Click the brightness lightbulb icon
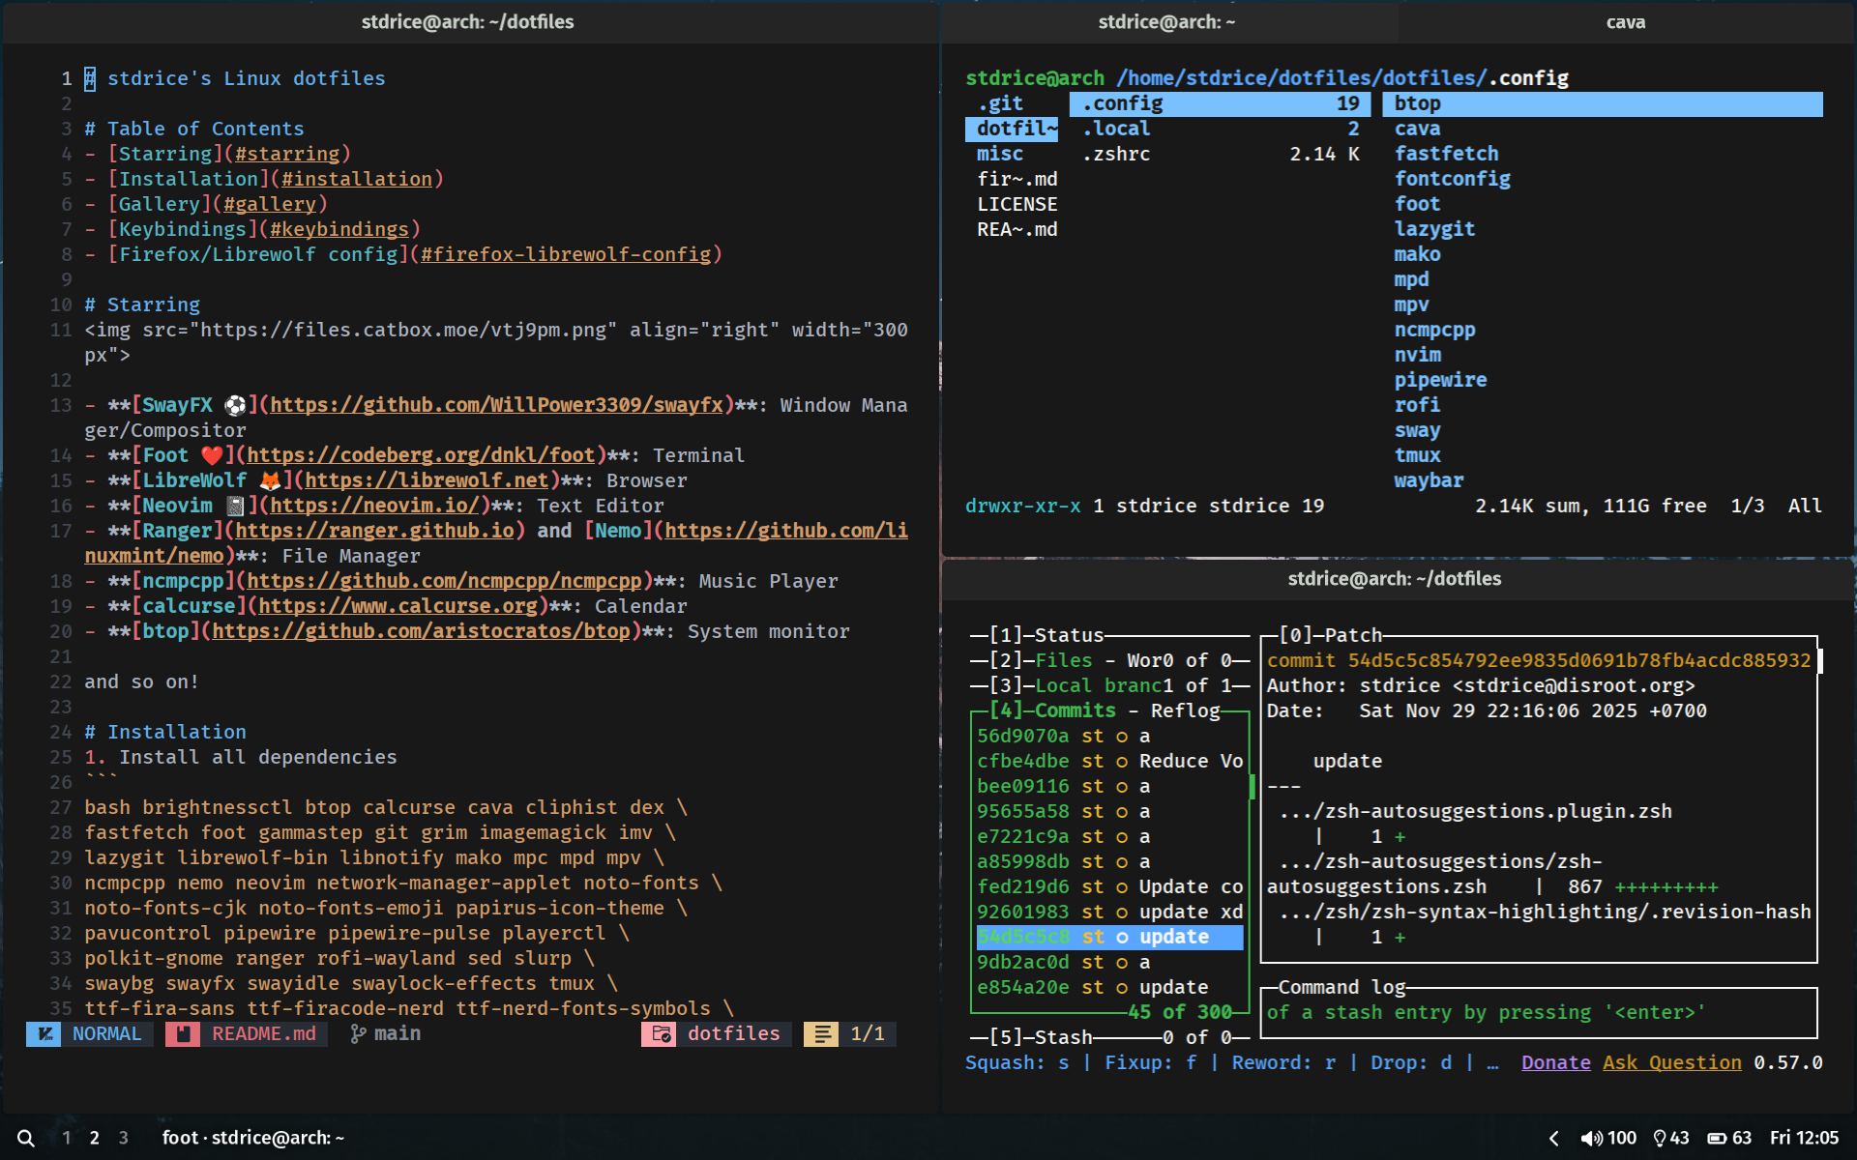The image size is (1857, 1160). (x=1660, y=1138)
